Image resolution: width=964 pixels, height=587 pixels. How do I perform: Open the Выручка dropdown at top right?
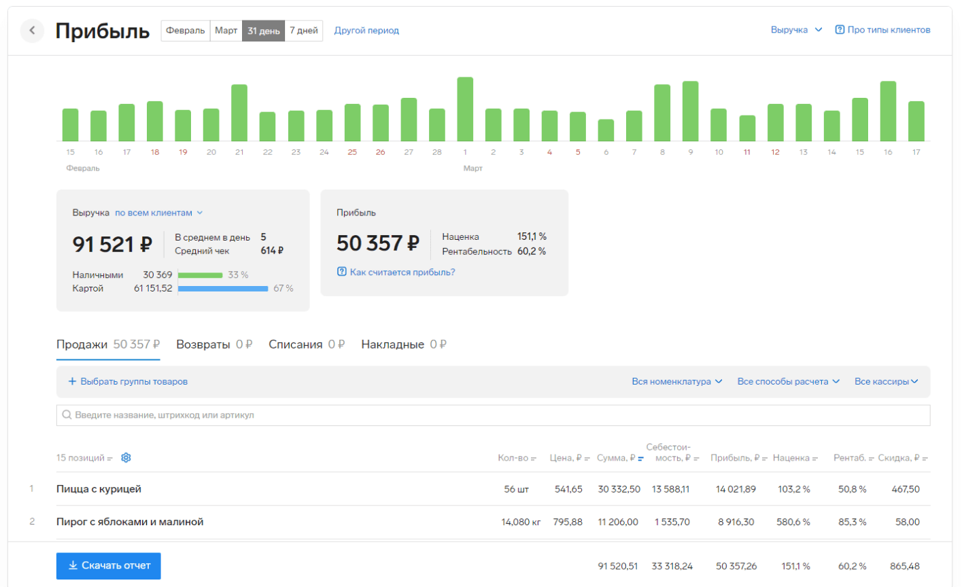pos(796,30)
